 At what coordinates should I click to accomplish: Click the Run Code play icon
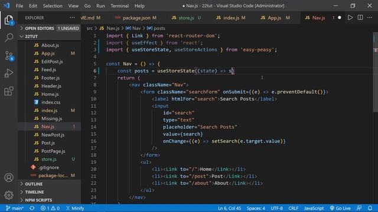pyautogui.click(x=350, y=18)
